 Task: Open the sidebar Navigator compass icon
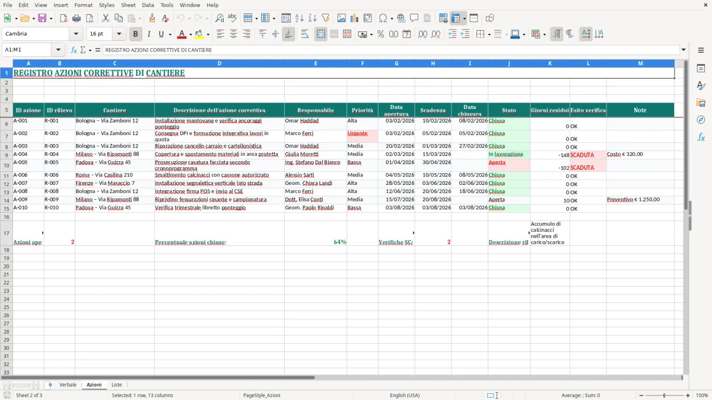coord(701,120)
